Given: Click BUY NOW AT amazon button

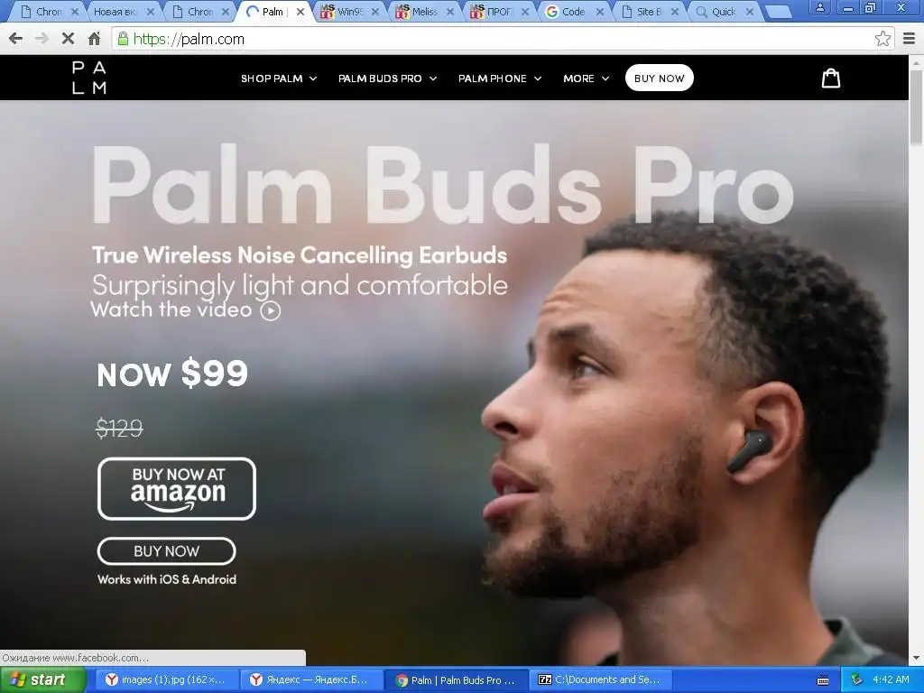Looking at the screenshot, I should (177, 488).
